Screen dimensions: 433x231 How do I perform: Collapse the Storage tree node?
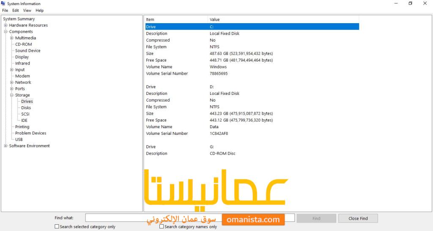12,95
